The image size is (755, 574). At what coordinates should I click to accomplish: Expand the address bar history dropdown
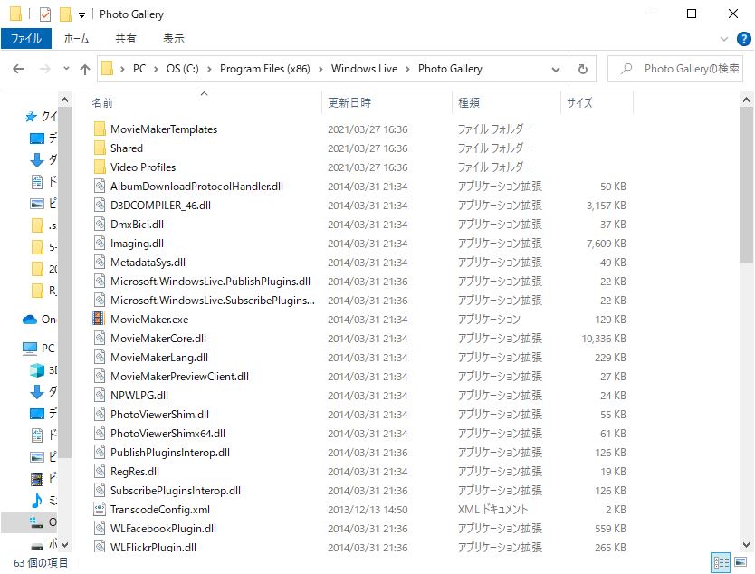click(x=556, y=70)
